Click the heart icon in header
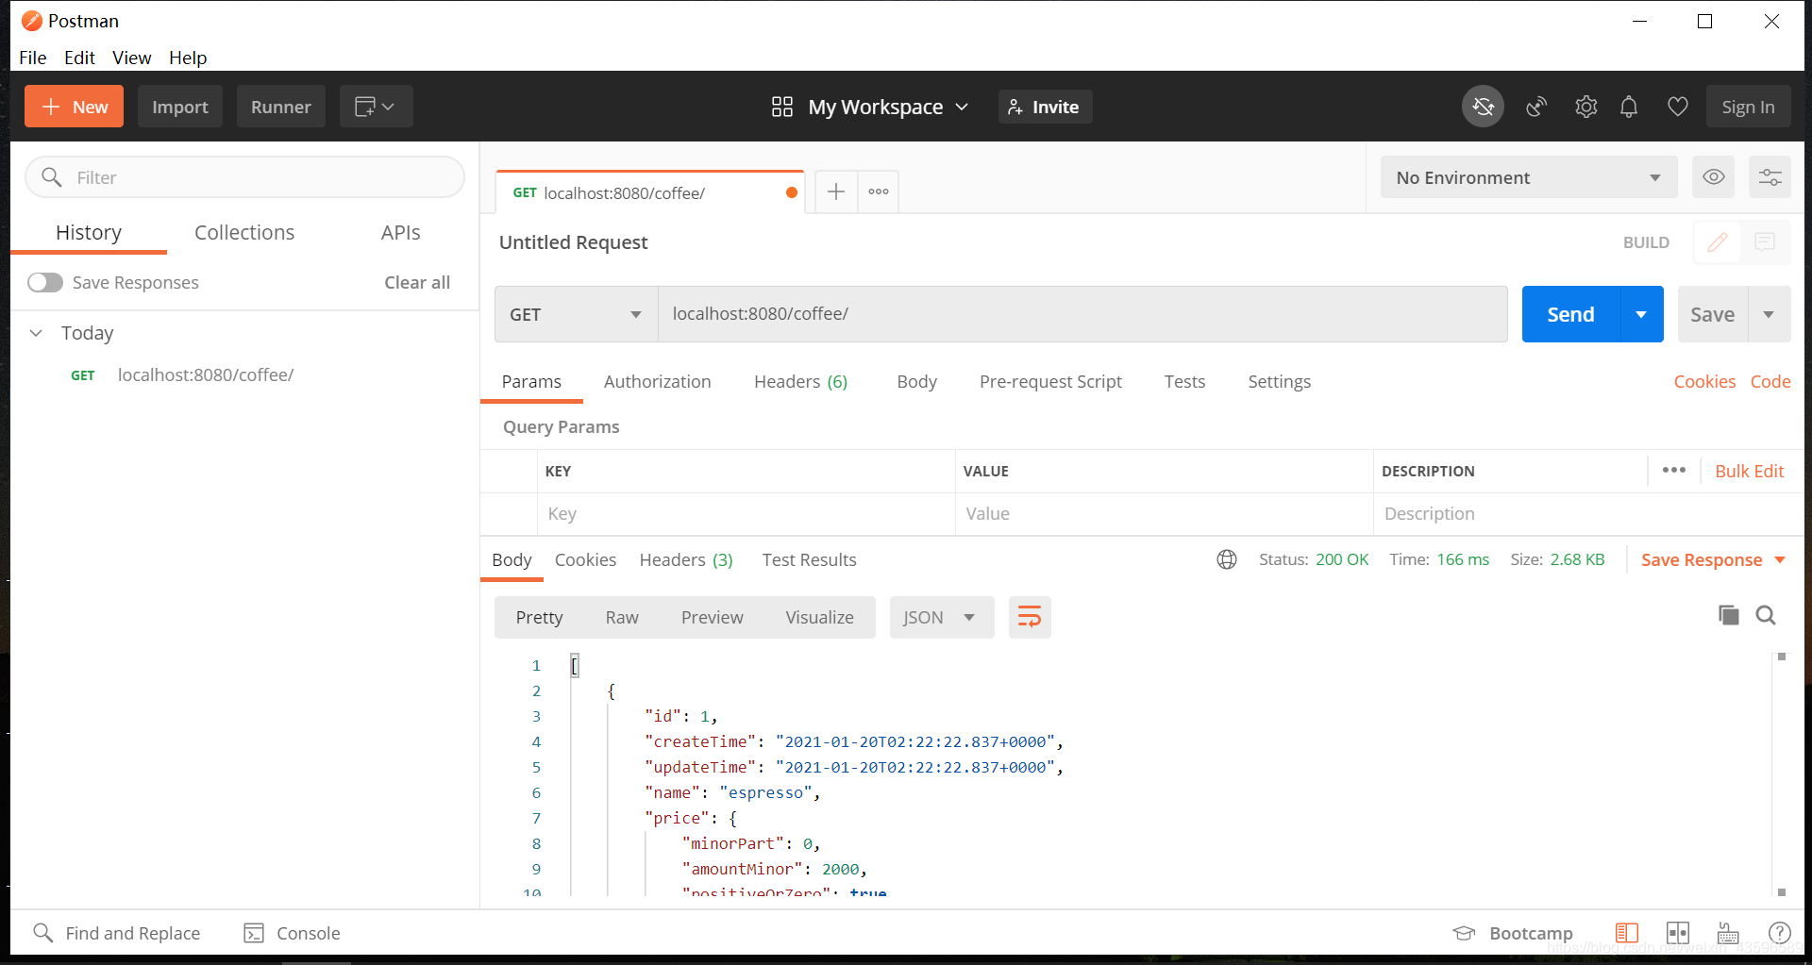1812x965 pixels. (x=1677, y=107)
